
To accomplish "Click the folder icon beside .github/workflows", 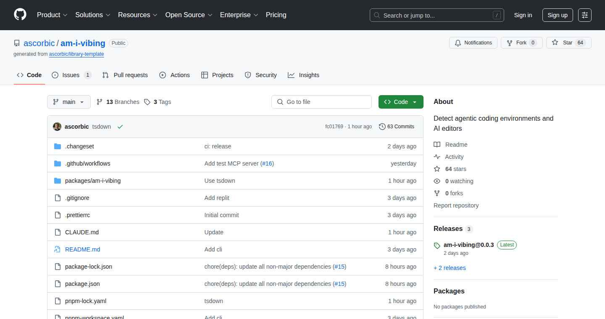I will pos(58,163).
